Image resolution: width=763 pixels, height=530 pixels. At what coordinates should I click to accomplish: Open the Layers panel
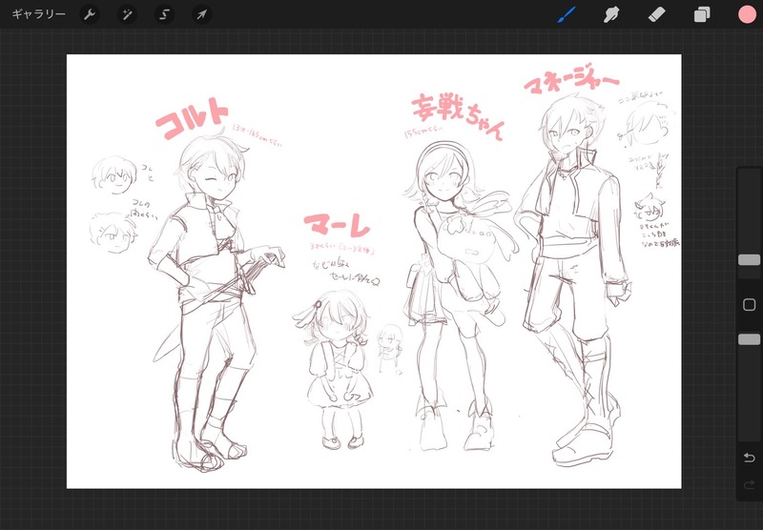(x=702, y=15)
